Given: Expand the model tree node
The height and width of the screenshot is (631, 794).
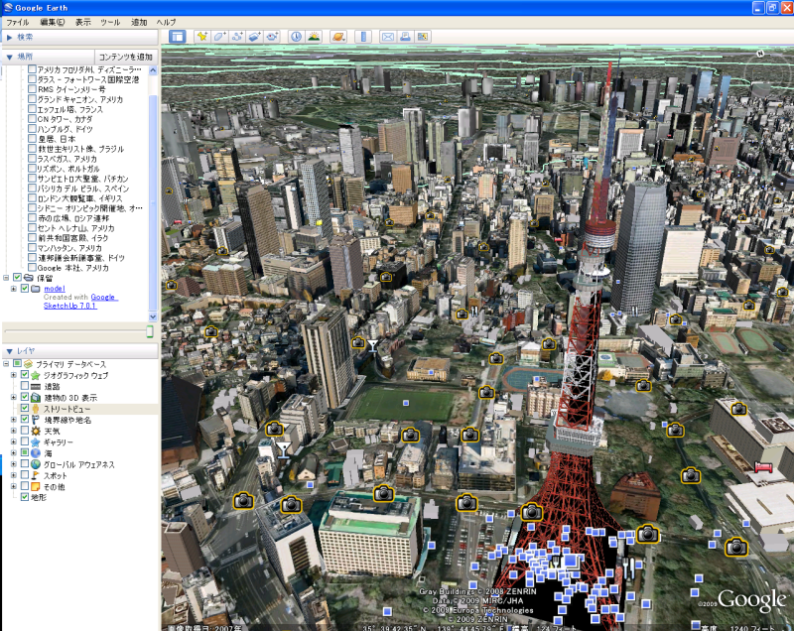Looking at the screenshot, I should pos(14,289).
